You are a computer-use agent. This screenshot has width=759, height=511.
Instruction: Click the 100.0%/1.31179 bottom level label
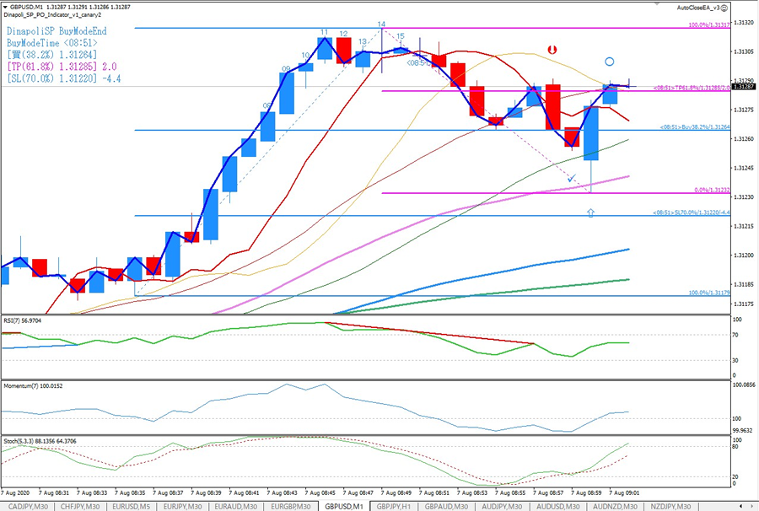click(x=709, y=293)
